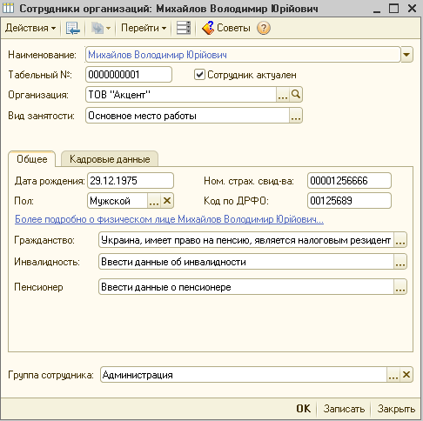Switch to Кадровые данные tab
The width and height of the screenshot is (423, 421).
point(110,159)
